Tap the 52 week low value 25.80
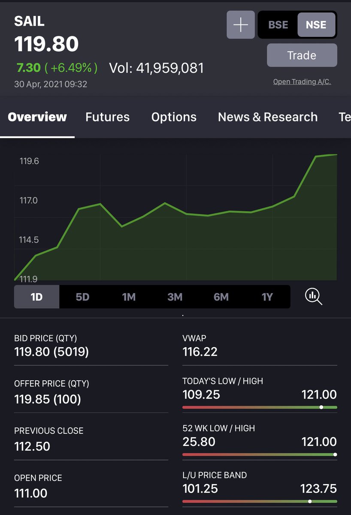The width and height of the screenshot is (351, 515). (x=199, y=442)
